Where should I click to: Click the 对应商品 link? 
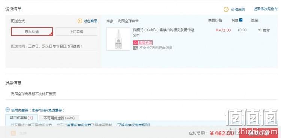pos(90,21)
